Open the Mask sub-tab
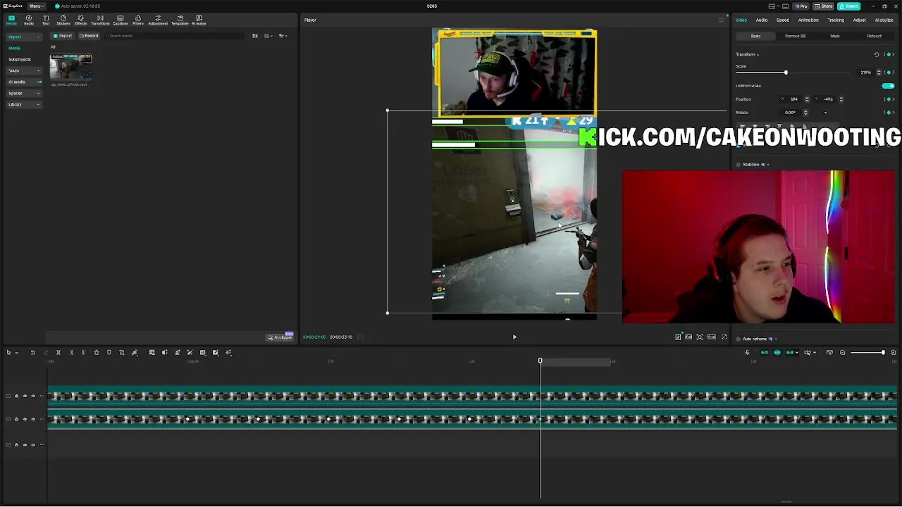This screenshot has width=902, height=507. coord(835,36)
